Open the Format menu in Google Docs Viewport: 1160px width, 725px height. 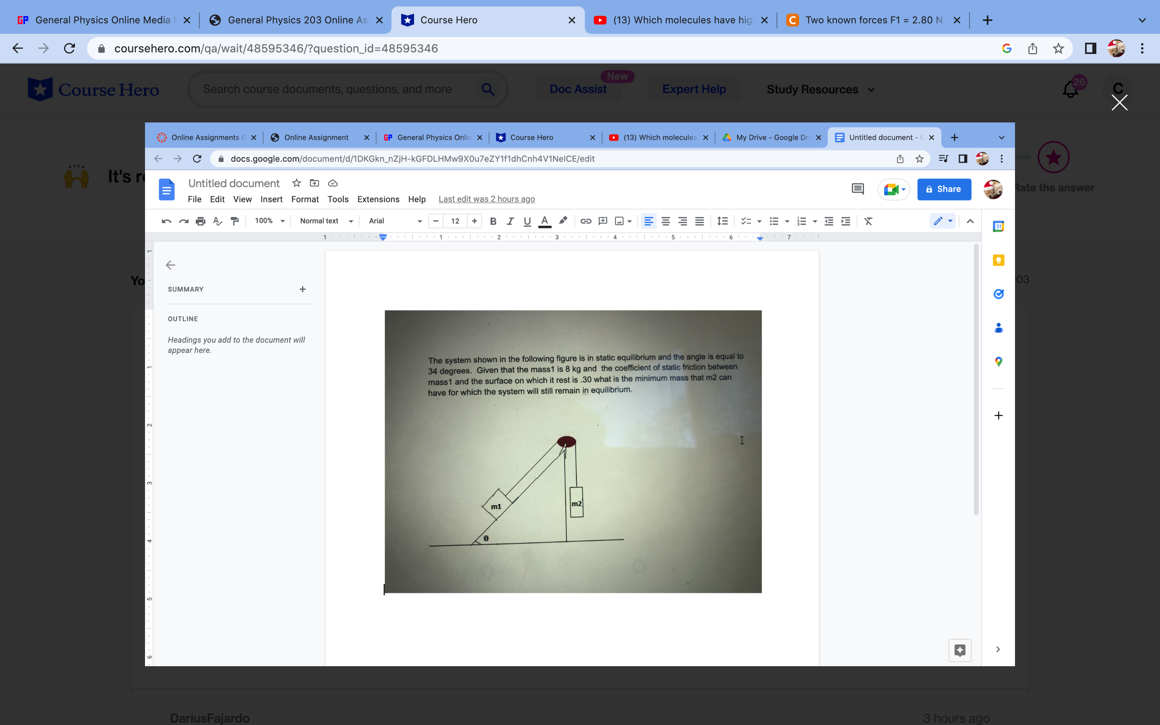[x=305, y=199]
